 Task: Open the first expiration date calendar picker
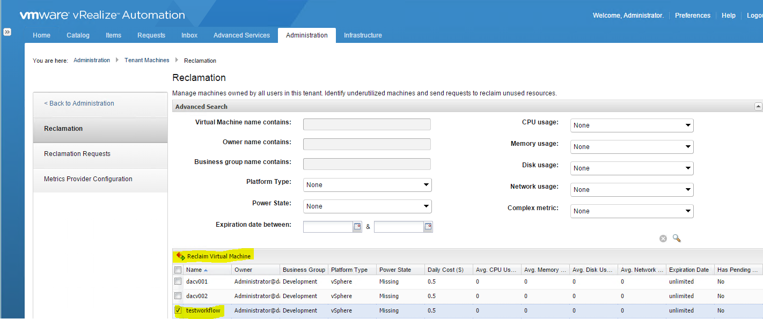(x=357, y=227)
